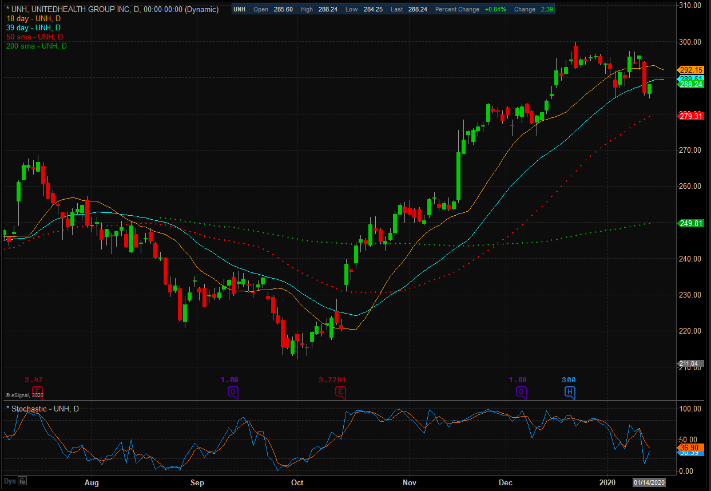Click the UNH symbol in the quote bar
Viewport: 711px width, 491px height.
click(240, 10)
